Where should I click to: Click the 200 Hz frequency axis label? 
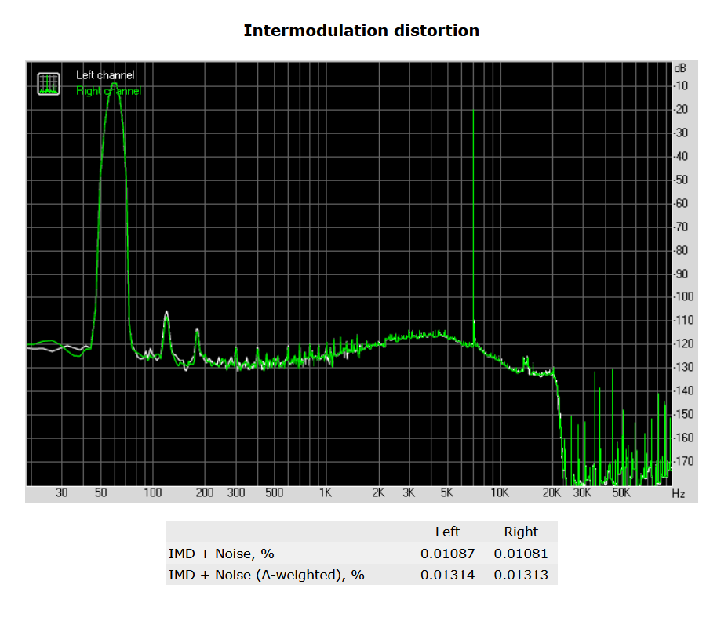(205, 492)
